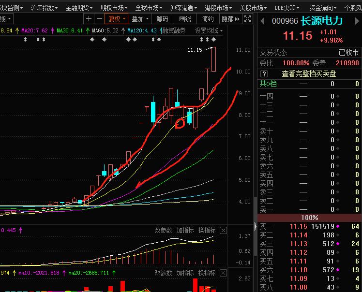Image resolution: width=362 pixels, height=292 pixels.
Task: Open the period dropdown ending in 期
Action: point(6,19)
